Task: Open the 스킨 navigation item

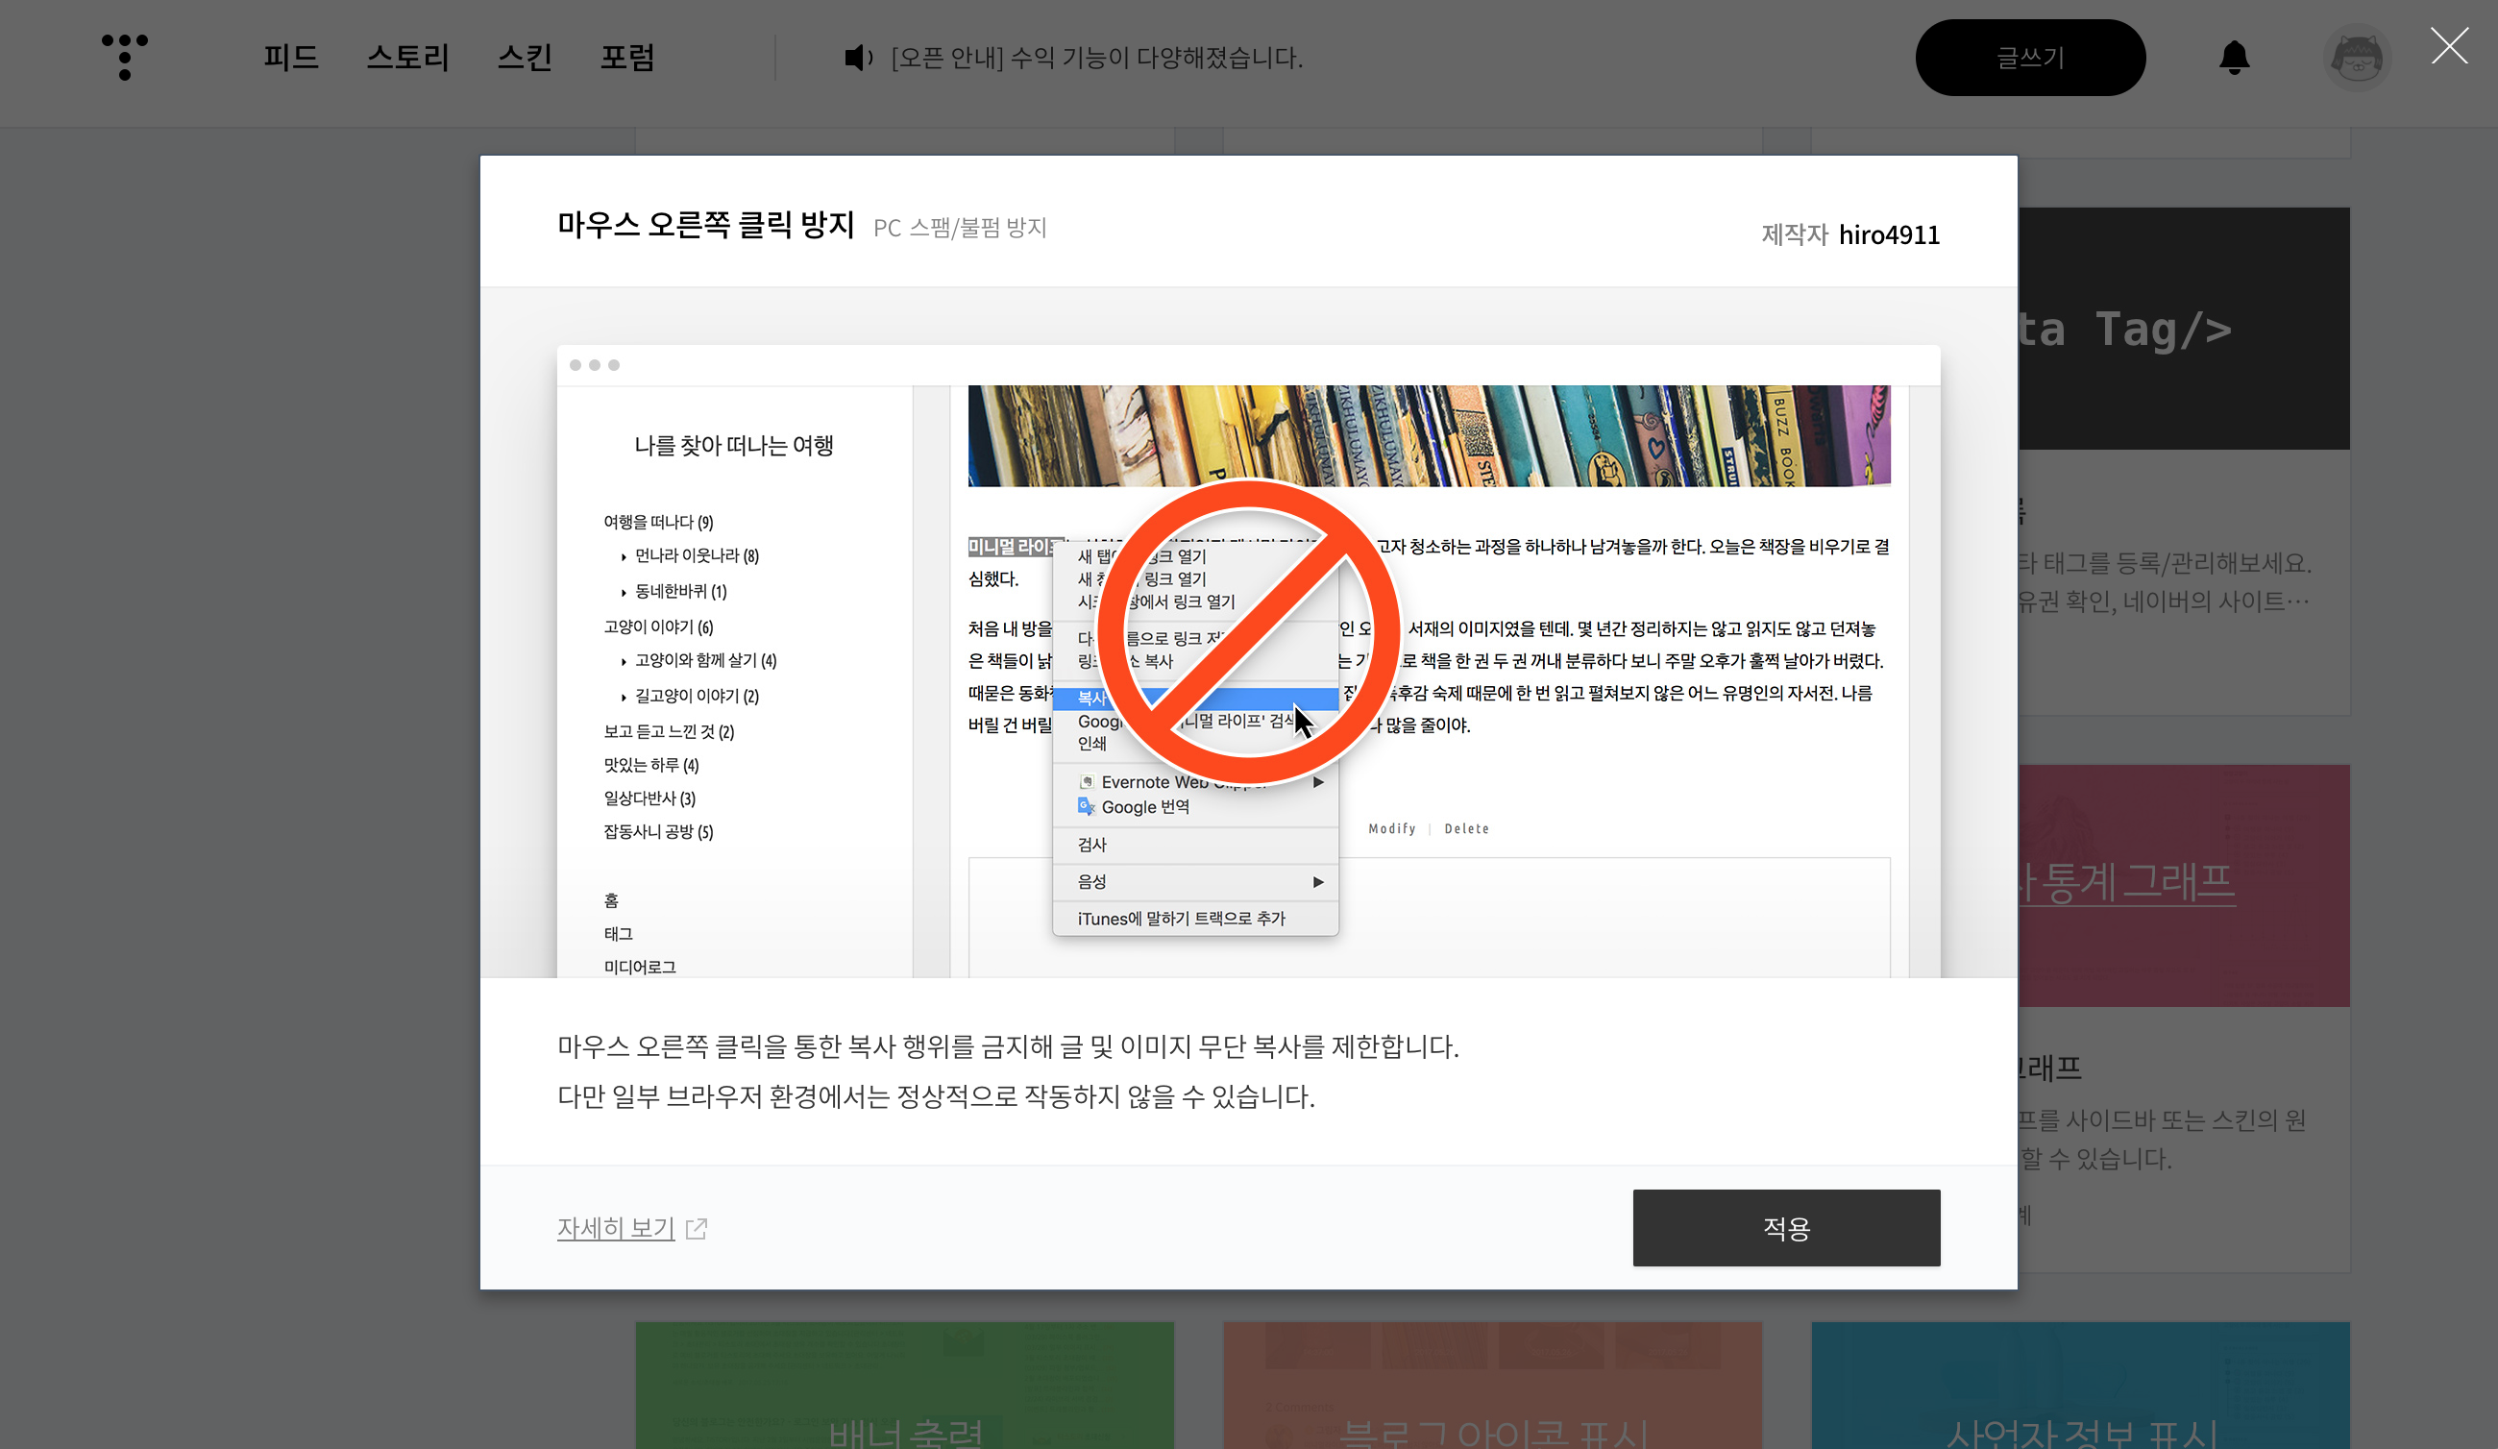Action: (525, 58)
